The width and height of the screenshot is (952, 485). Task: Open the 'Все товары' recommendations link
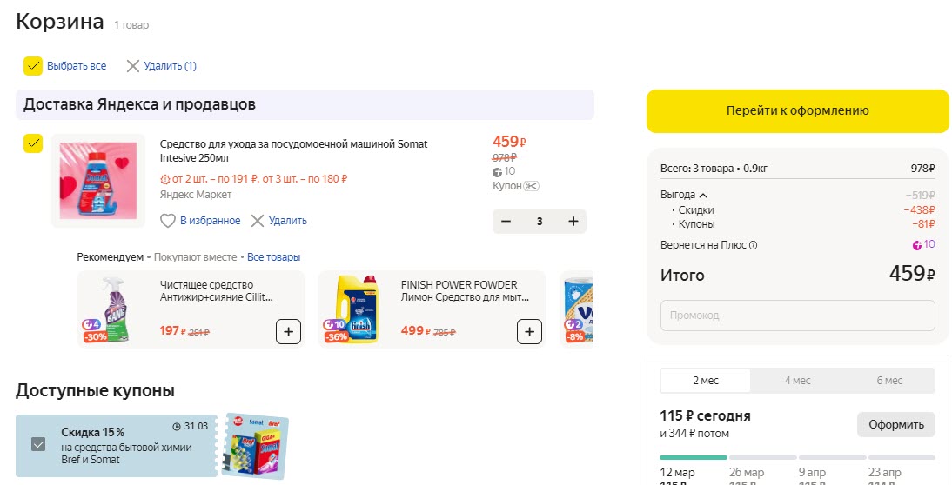coord(273,257)
